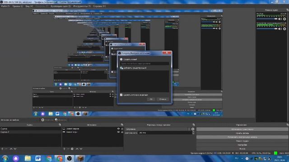Select the Создать новый radio option
The width and height of the screenshot is (289, 162).
tap(121, 59)
